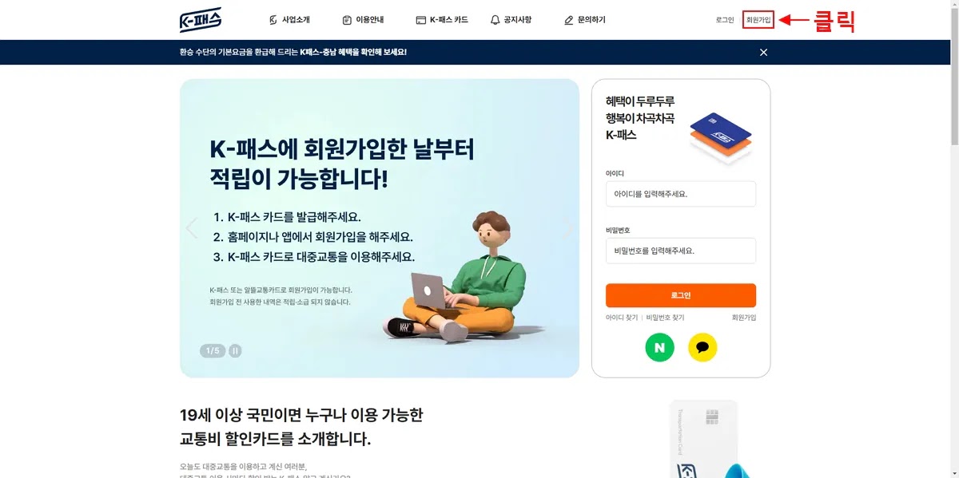The height and width of the screenshot is (478, 959).
Task: Focus the 비밀번호 input field
Action: point(681,251)
